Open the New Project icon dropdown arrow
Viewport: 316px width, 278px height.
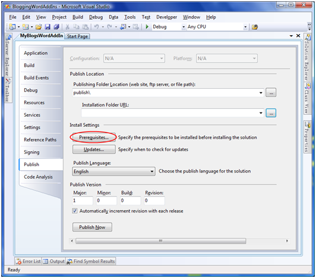tap(18, 27)
